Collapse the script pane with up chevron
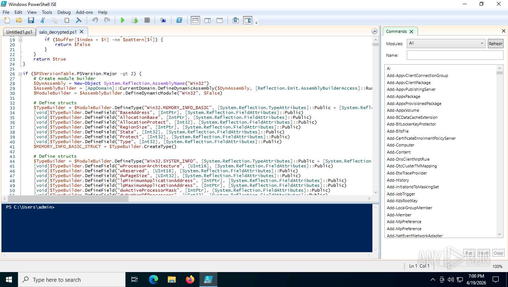Image resolution: width=508 pixels, height=287 pixels. coord(374,32)
